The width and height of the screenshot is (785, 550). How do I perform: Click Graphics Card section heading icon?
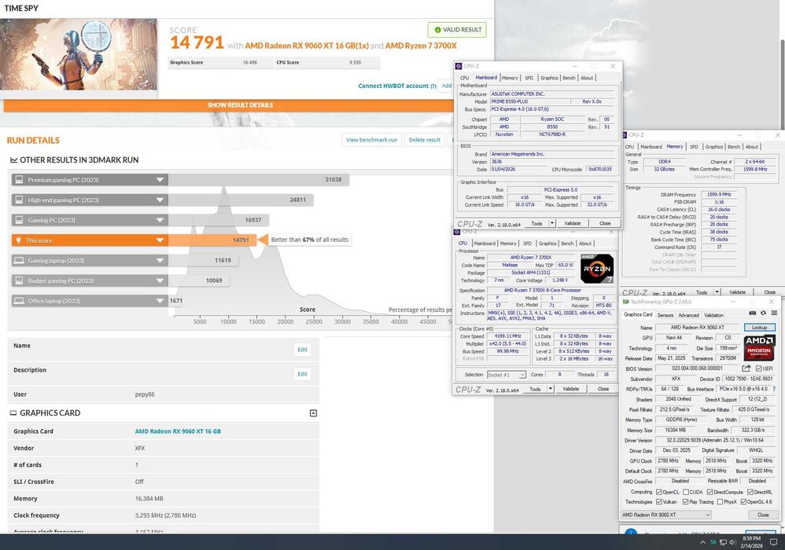point(13,413)
